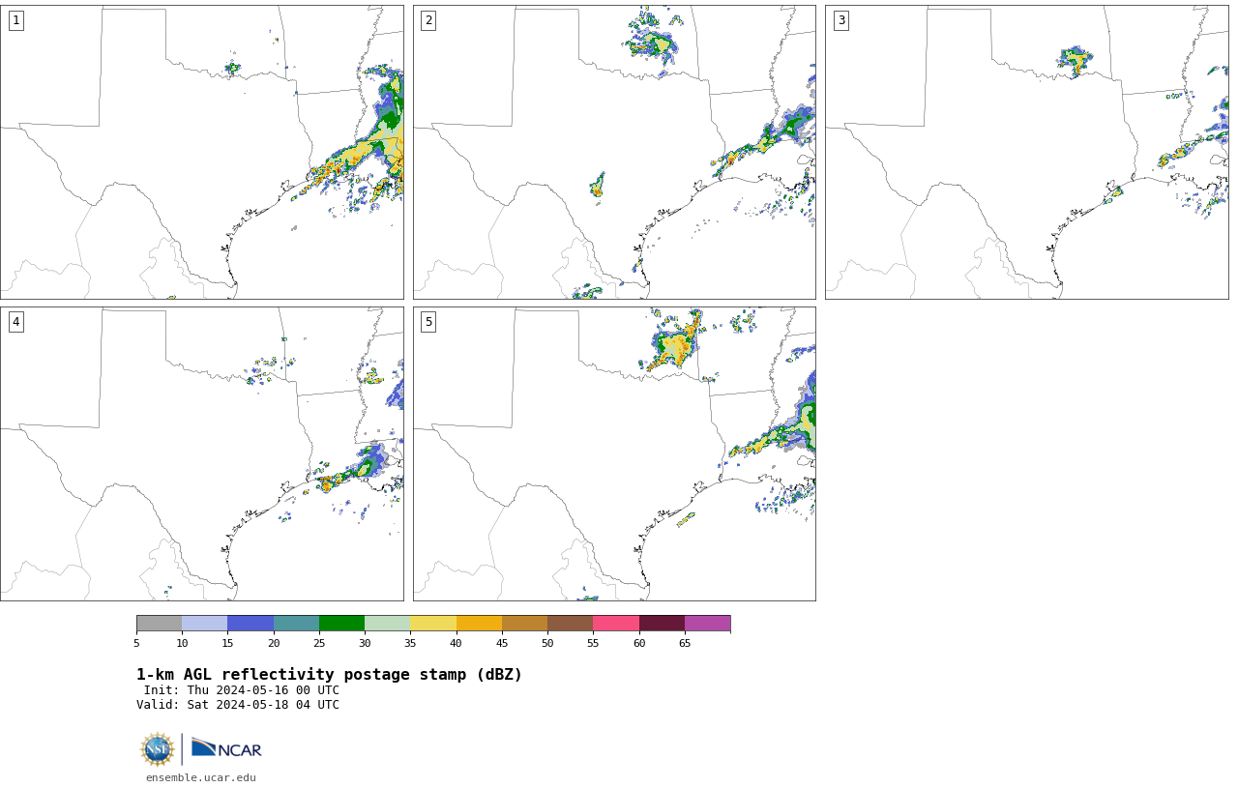Click the gray 5-10 dBZ color swatch
Screen dimensions: 1238x788
point(159,624)
